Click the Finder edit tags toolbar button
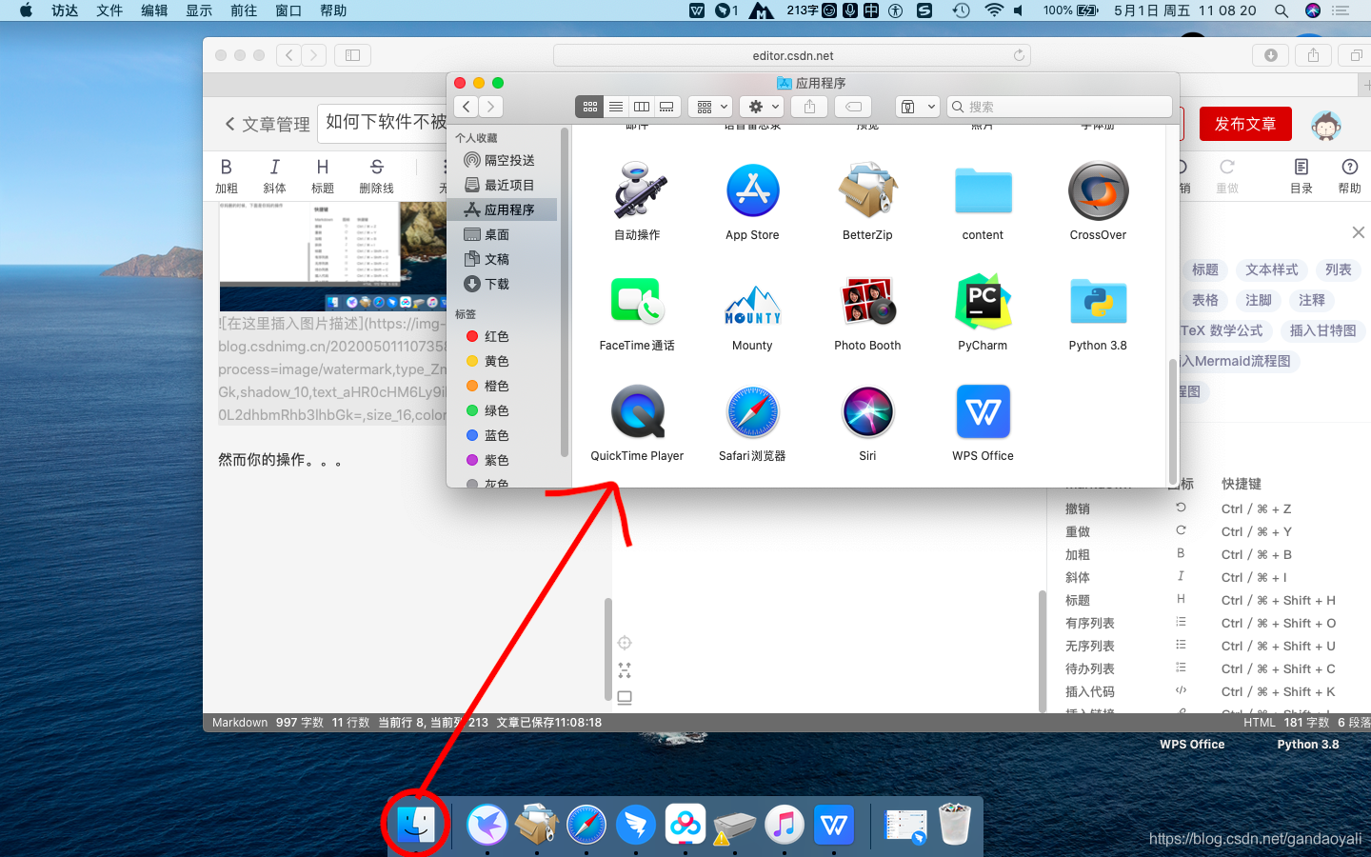 point(854,107)
